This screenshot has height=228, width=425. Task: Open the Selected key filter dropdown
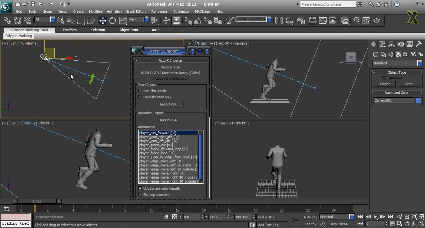(337, 217)
